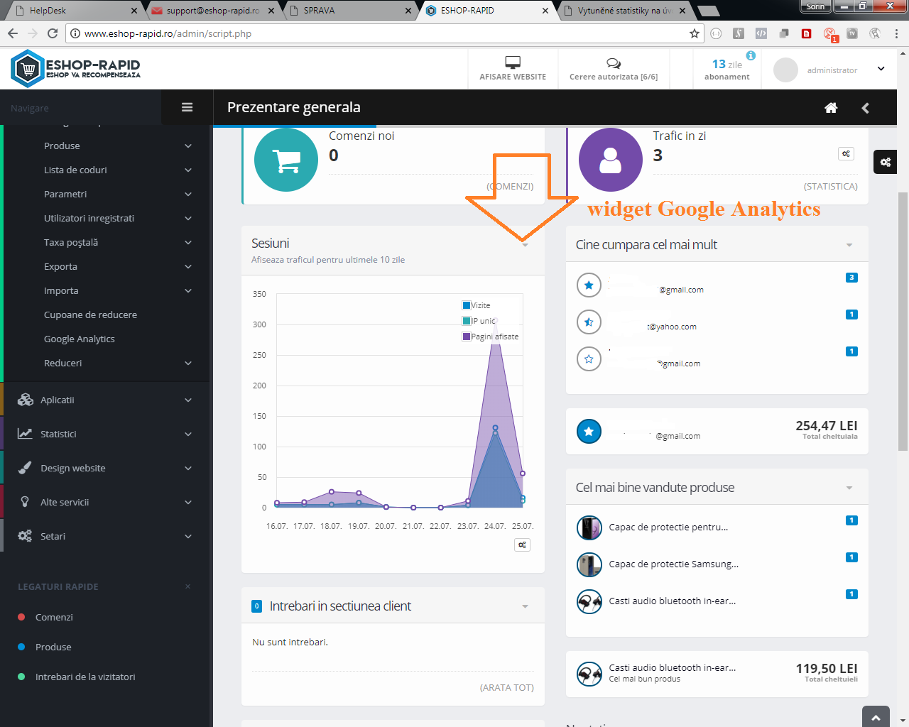The height and width of the screenshot is (727, 909).
Task: Expand Utilizatori inregistrati submenu
Action: [188, 218]
